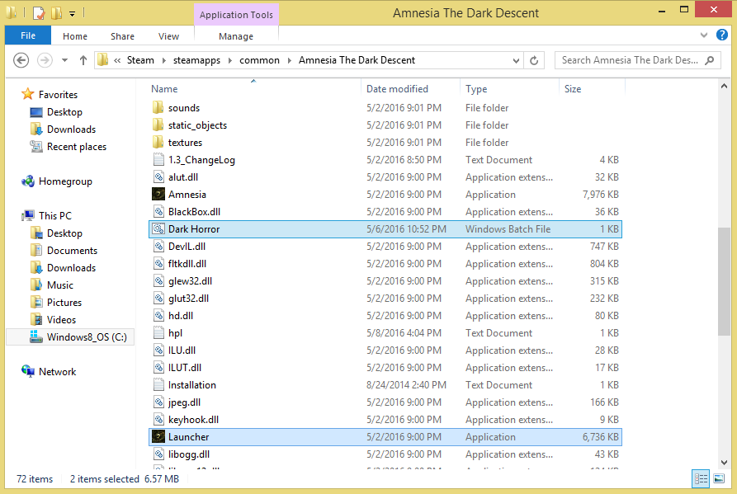The height and width of the screenshot is (494, 737).
Task: Click the New Folder icon in title bar
Action: [56, 13]
